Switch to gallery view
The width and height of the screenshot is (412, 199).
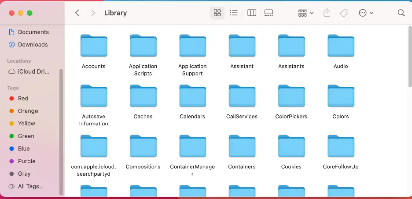[x=269, y=13]
